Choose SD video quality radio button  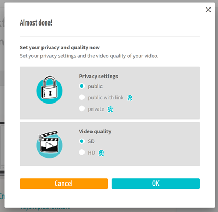82,141
